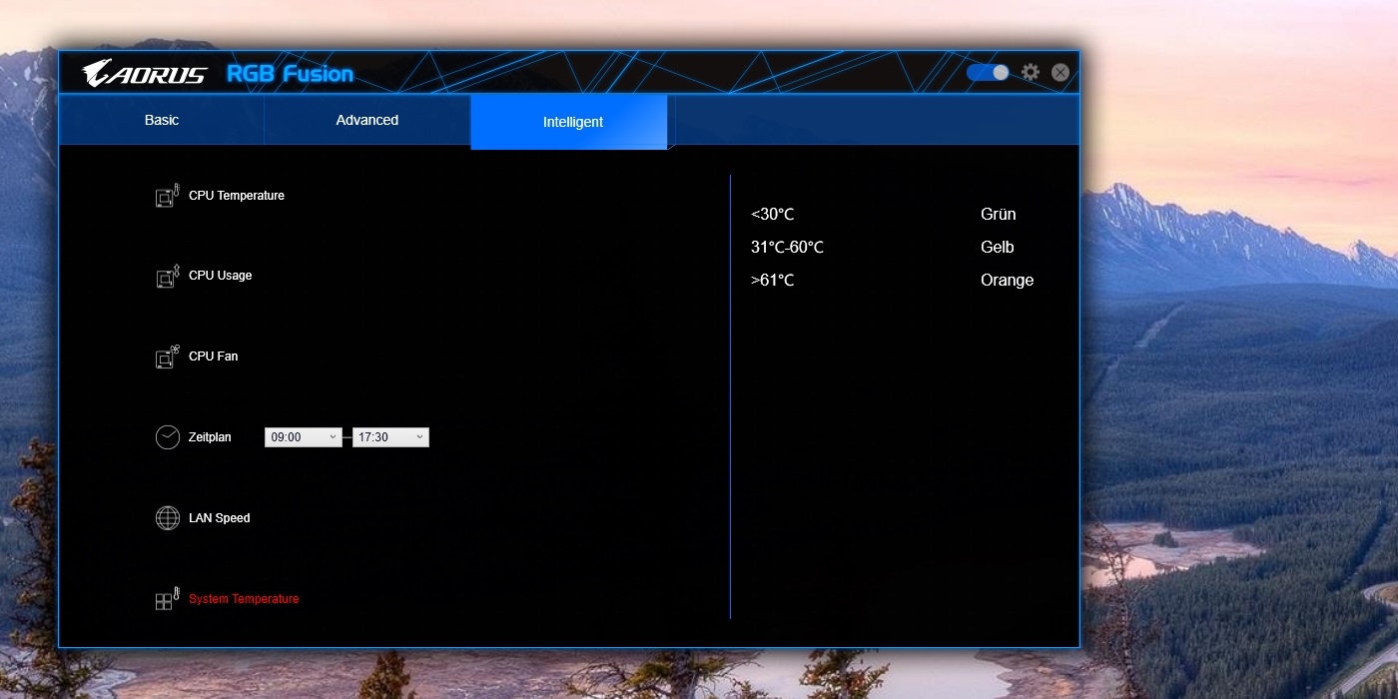Toggle the RGB Fusion power switch
The height and width of the screenshot is (699, 1398).
(x=988, y=73)
